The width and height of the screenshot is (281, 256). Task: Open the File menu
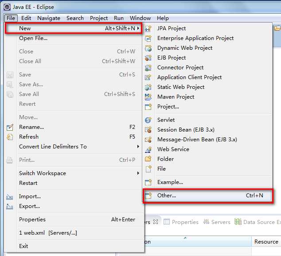(11, 18)
